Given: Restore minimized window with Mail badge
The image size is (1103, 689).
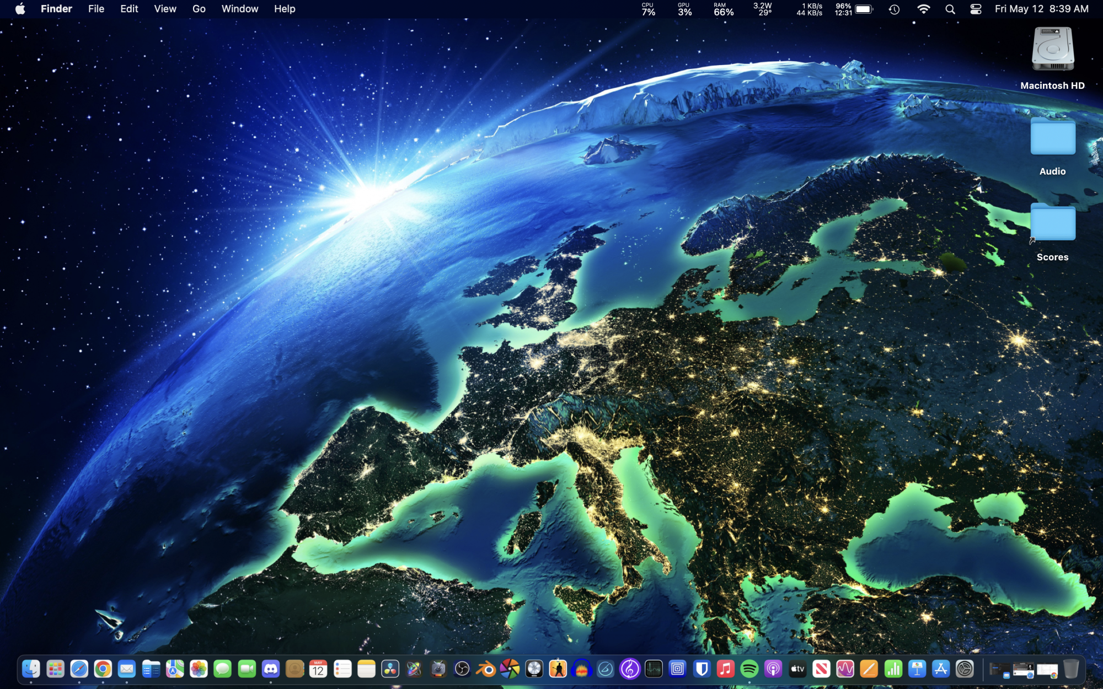Looking at the screenshot, I should (x=999, y=670).
